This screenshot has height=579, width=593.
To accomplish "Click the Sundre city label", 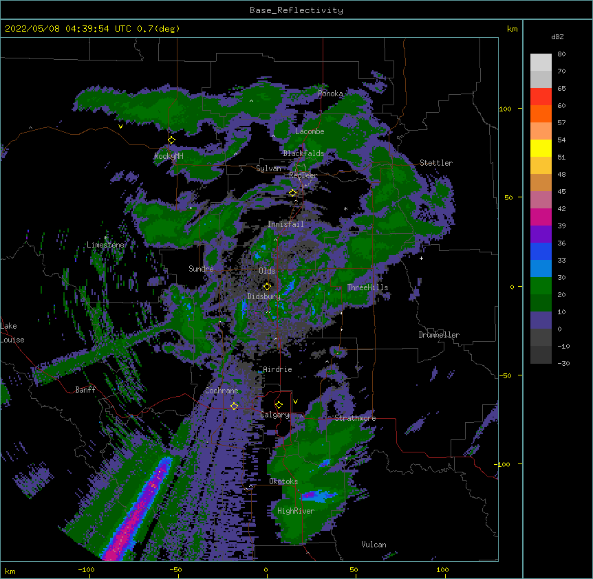I will 201,269.
